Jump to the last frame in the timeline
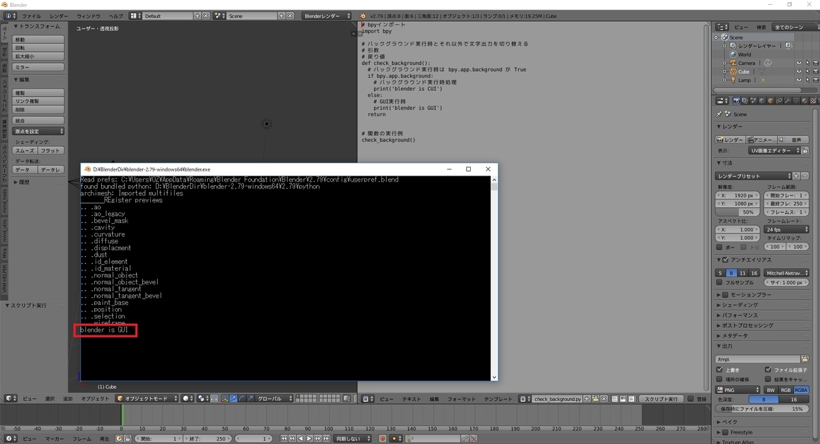The image size is (820, 444). (x=326, y=439)
